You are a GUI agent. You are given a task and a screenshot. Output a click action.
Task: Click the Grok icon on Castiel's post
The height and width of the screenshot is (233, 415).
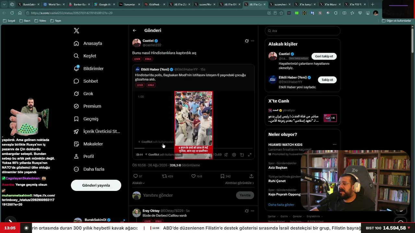tap(247, 41)
